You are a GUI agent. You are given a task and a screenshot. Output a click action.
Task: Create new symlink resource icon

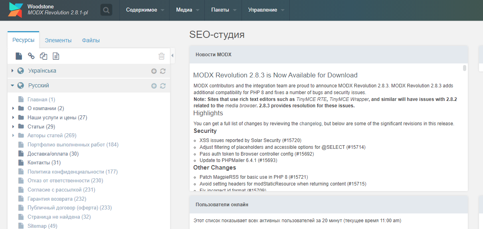(x=44, y=56)
